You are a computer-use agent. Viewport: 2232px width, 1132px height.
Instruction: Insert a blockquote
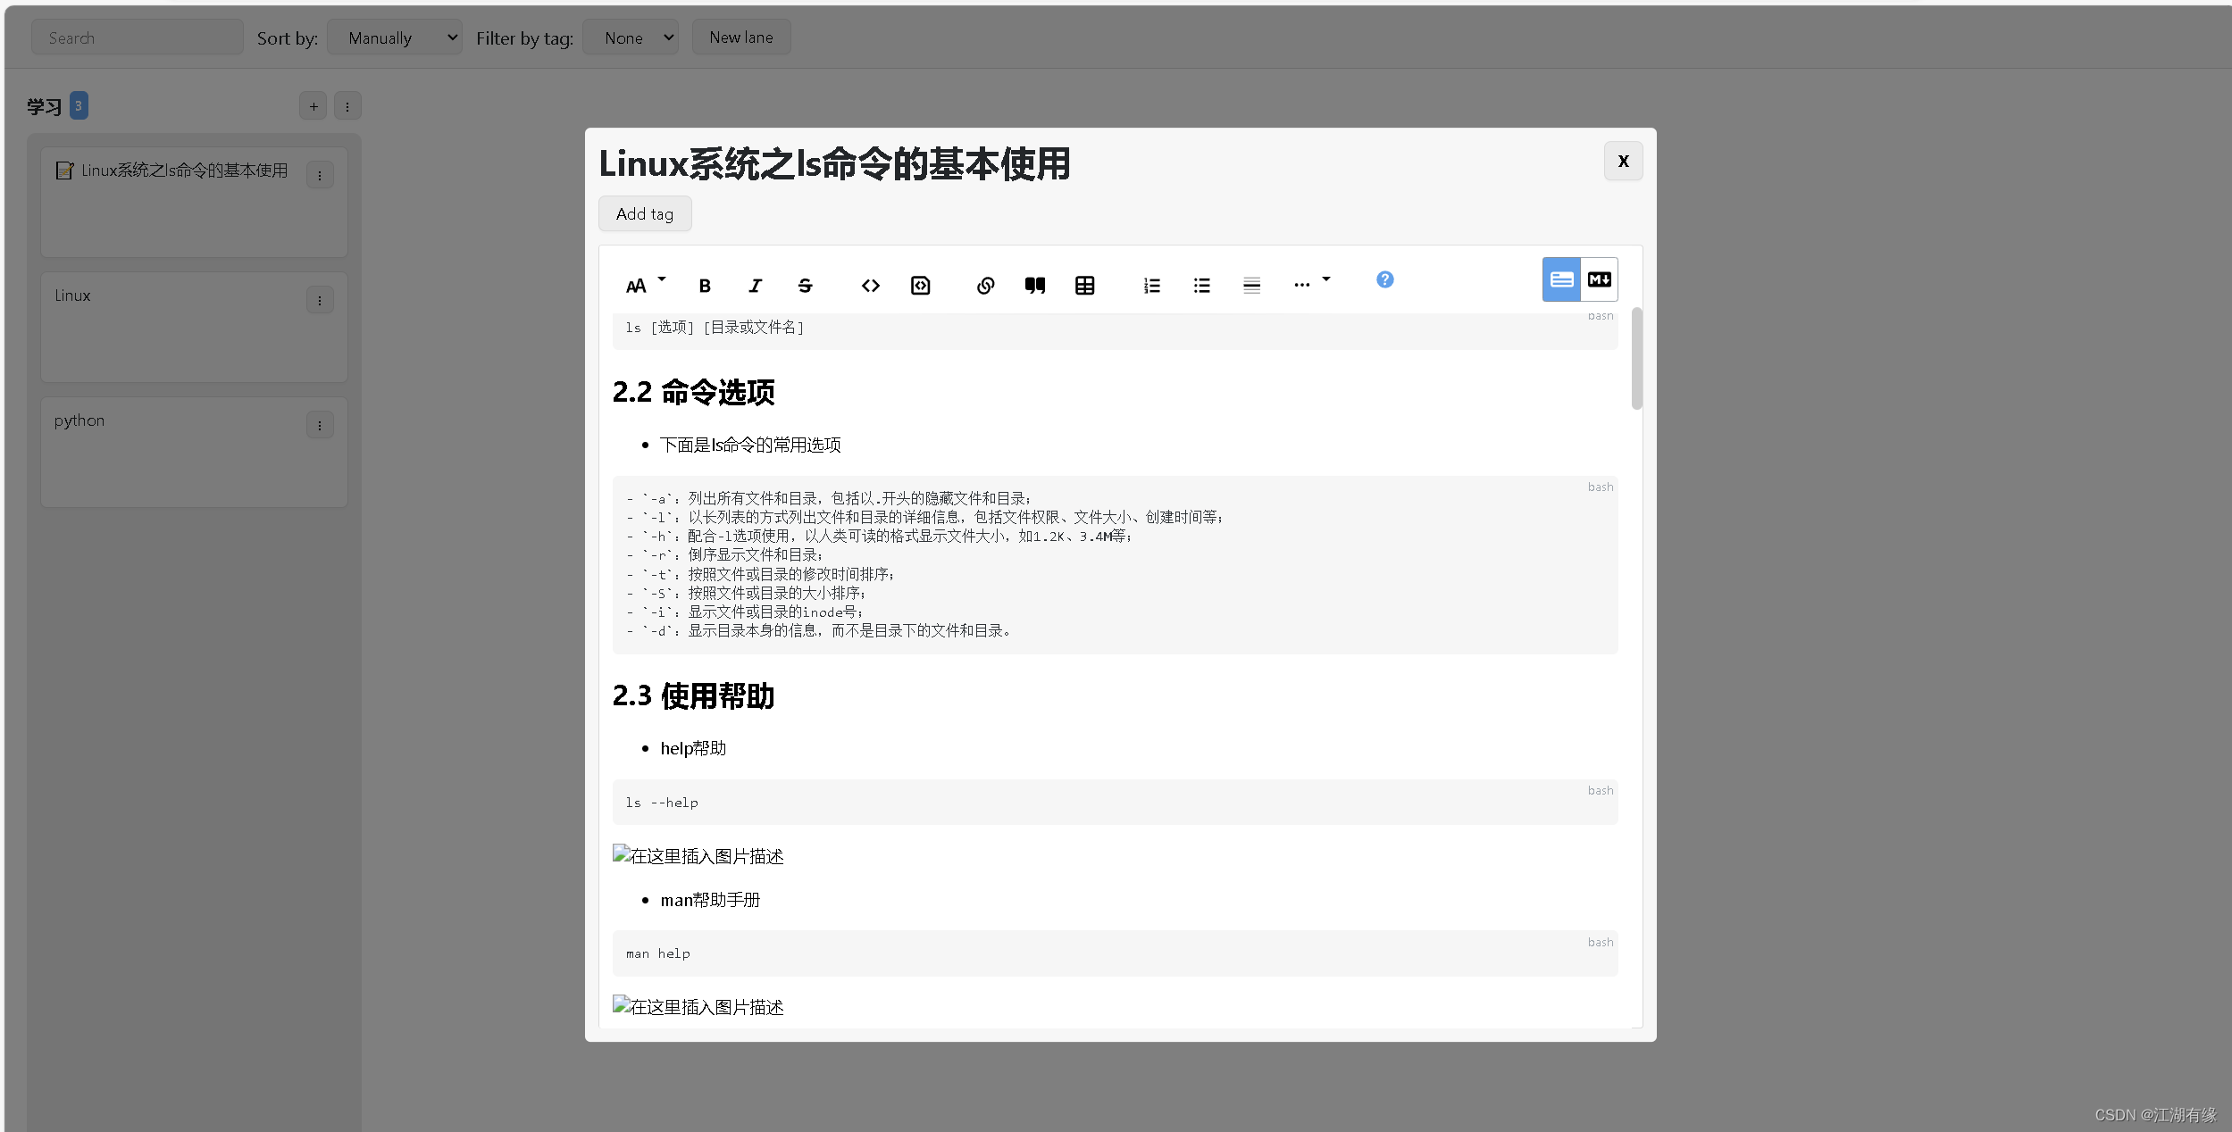[x=1034, y=285]
